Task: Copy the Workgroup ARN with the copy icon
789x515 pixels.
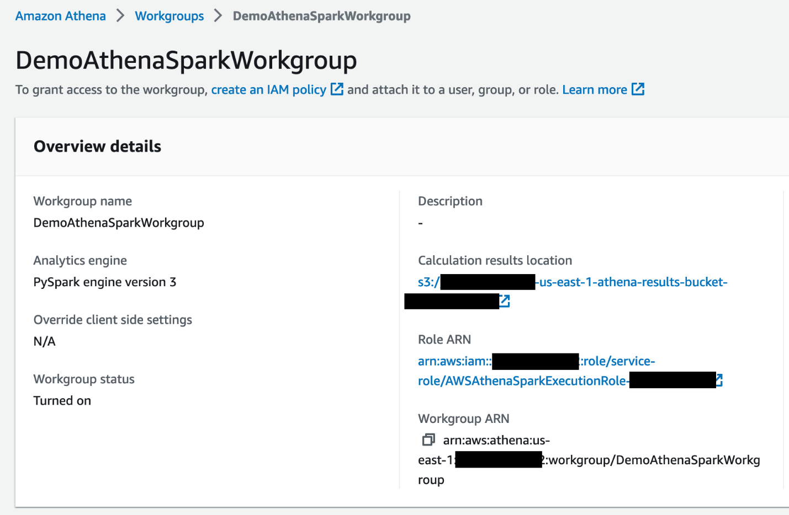Action: [x=428, y=439]
